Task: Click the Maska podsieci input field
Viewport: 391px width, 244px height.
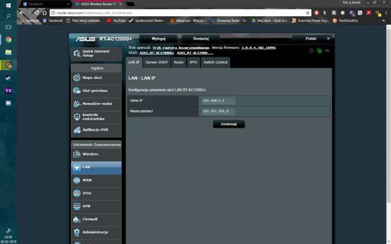Action: (x=218, y=111)
